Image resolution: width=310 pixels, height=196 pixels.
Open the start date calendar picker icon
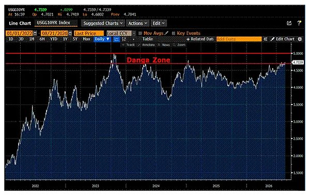(35, 33)
